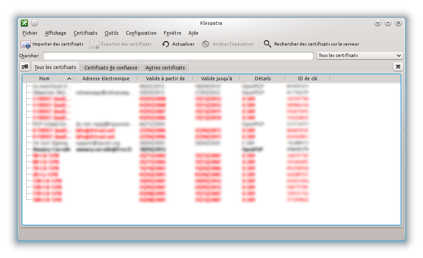Open the Outils menu
Image resolution: width=423 pixels, height=258 pixels.
click(111, 33)
